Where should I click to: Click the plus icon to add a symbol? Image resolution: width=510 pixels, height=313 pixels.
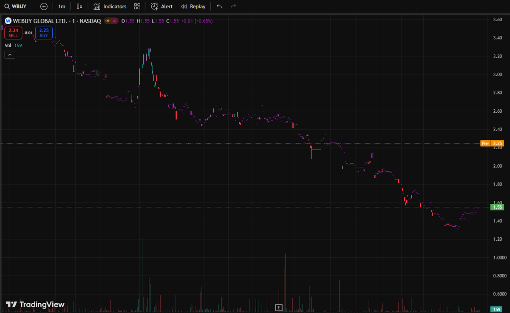click(x=44, y=6)
